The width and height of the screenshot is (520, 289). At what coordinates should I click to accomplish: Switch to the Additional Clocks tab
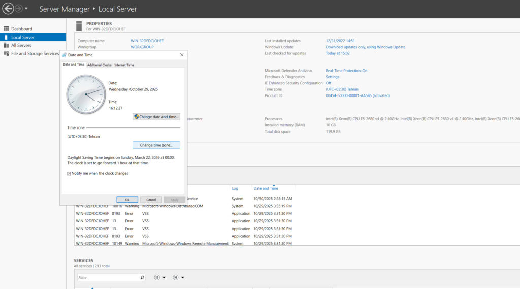99,65
